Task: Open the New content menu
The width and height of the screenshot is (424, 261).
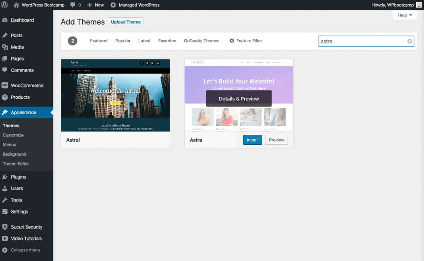Action: click(96, 5)
